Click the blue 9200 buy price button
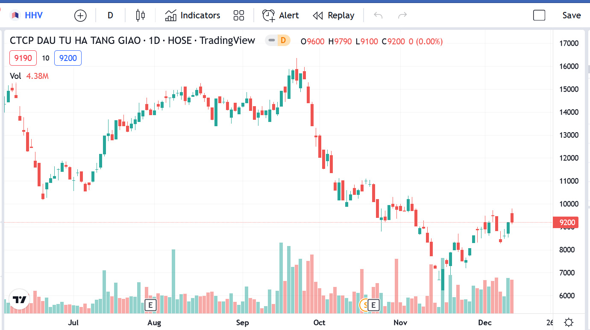This screenshot has width=590, height=330. 68,58
